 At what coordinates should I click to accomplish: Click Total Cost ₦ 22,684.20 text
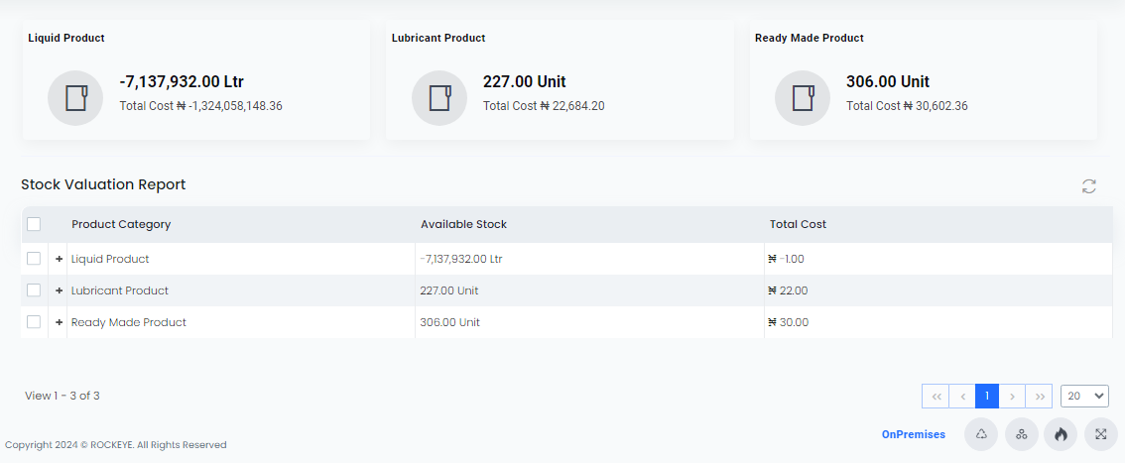click(x=544, y=106)
